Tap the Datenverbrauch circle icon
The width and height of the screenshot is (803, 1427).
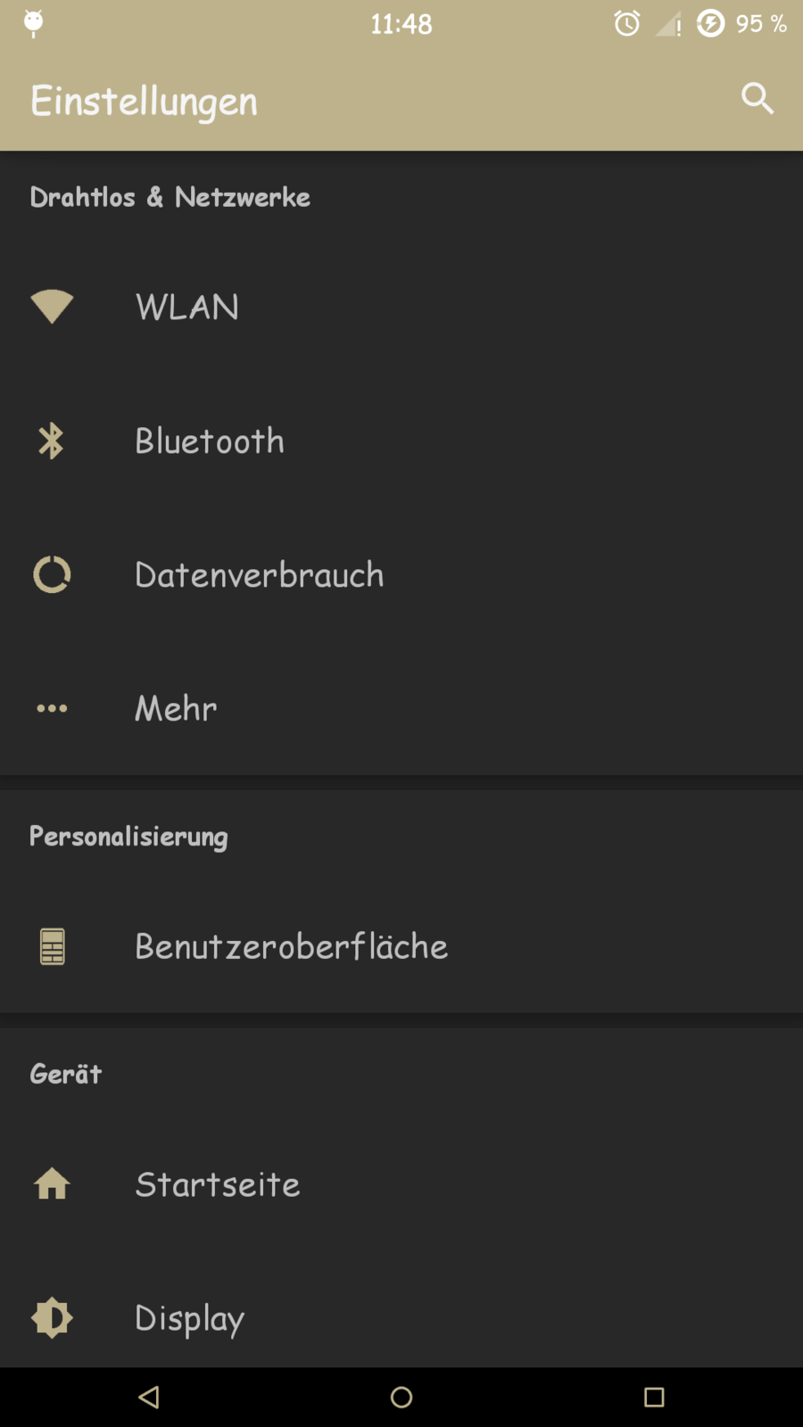(52, 574)
